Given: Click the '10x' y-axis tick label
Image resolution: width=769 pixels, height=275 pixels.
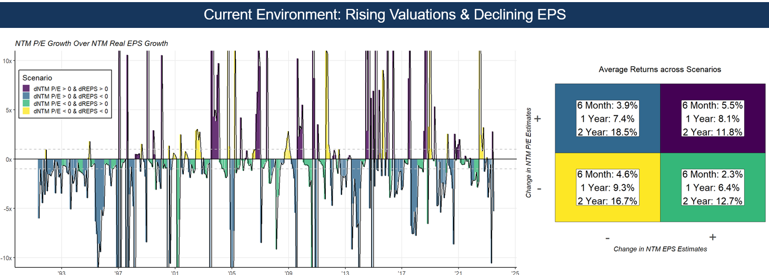Looking at the screenshot, I should click(x=7, y=61).
